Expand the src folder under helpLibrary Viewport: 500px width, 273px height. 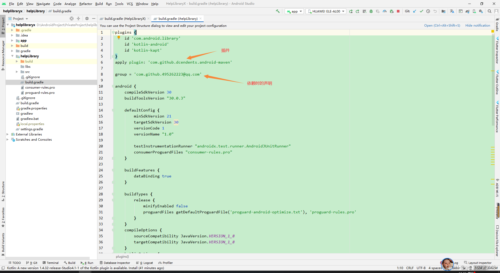[x=17, y=72]
